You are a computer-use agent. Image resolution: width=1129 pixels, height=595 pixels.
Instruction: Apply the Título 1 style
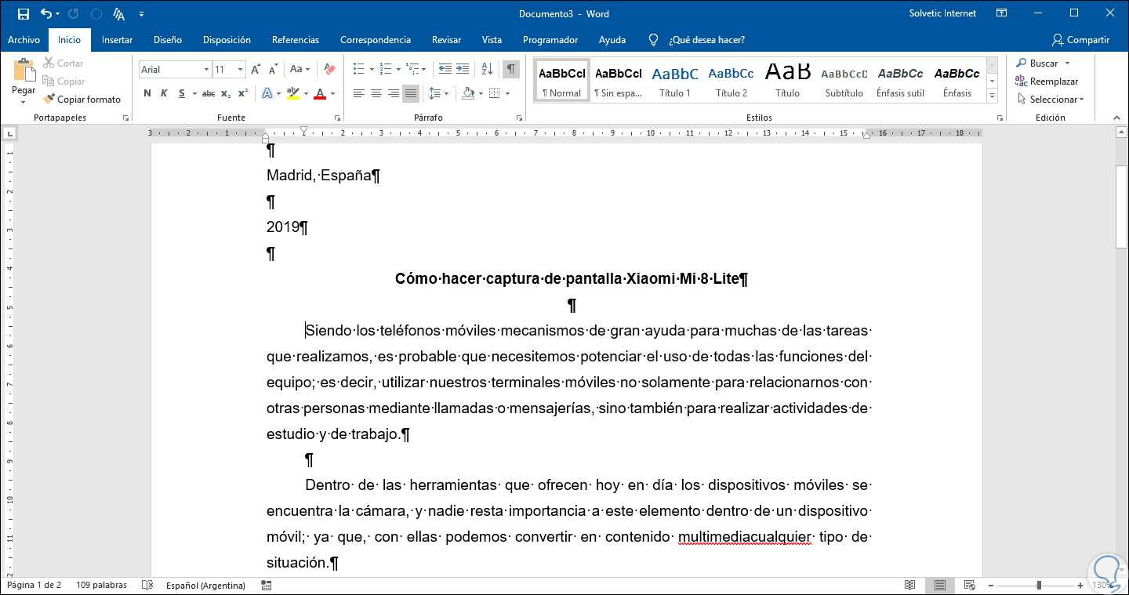tap(675, 81)
